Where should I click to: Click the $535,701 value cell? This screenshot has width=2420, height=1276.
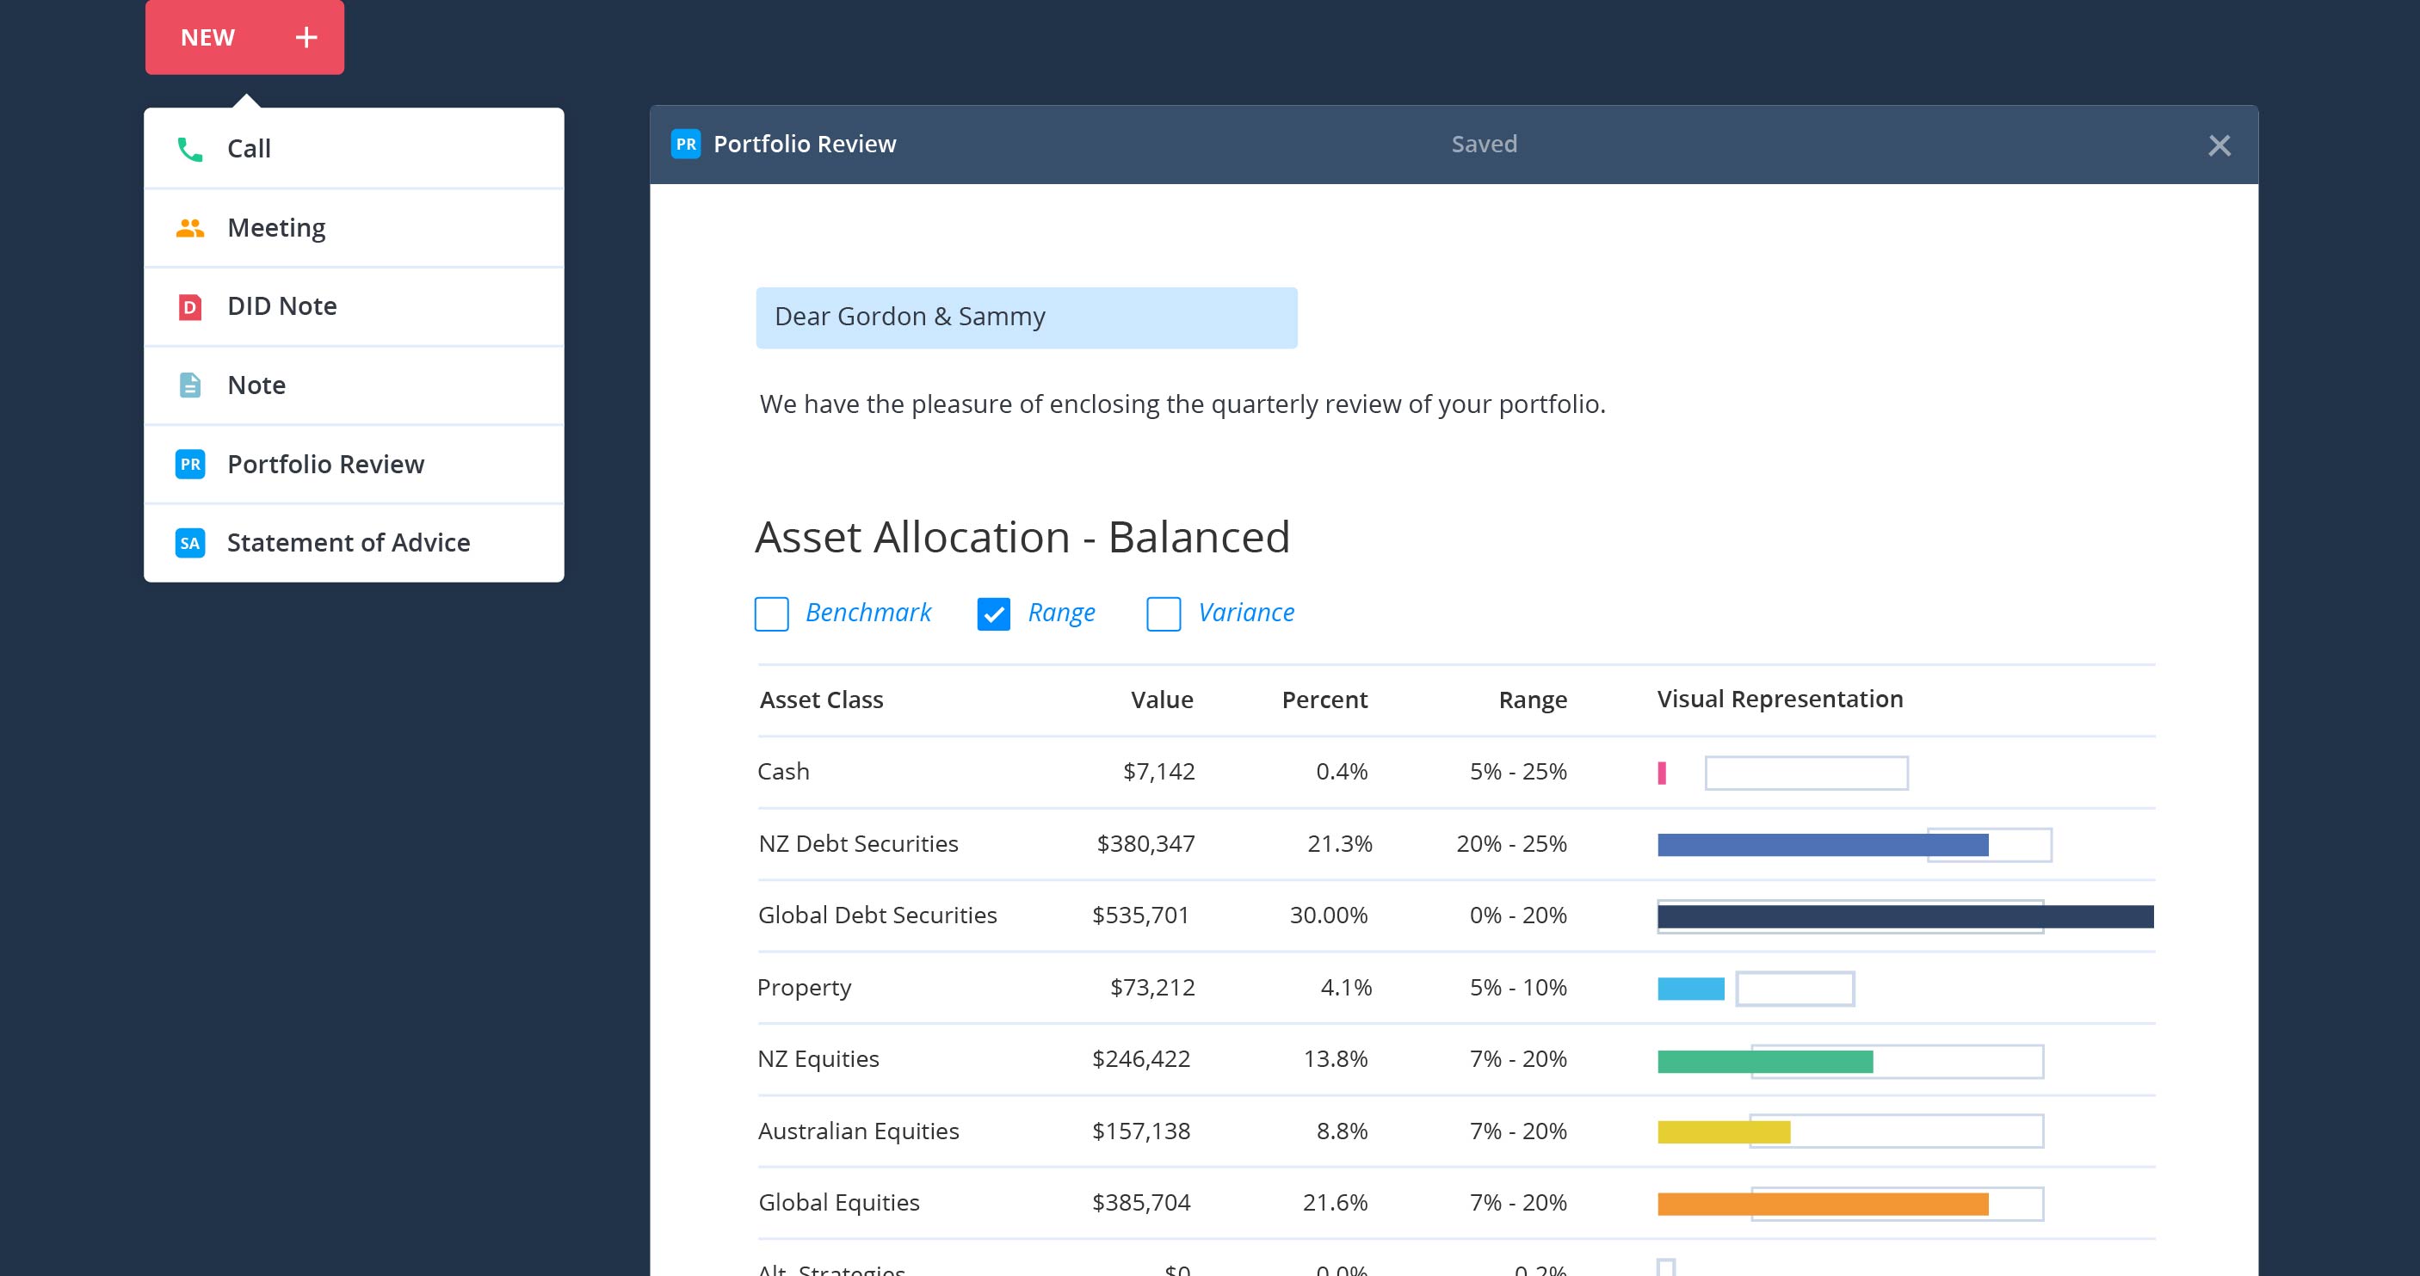pos(1140,915)
